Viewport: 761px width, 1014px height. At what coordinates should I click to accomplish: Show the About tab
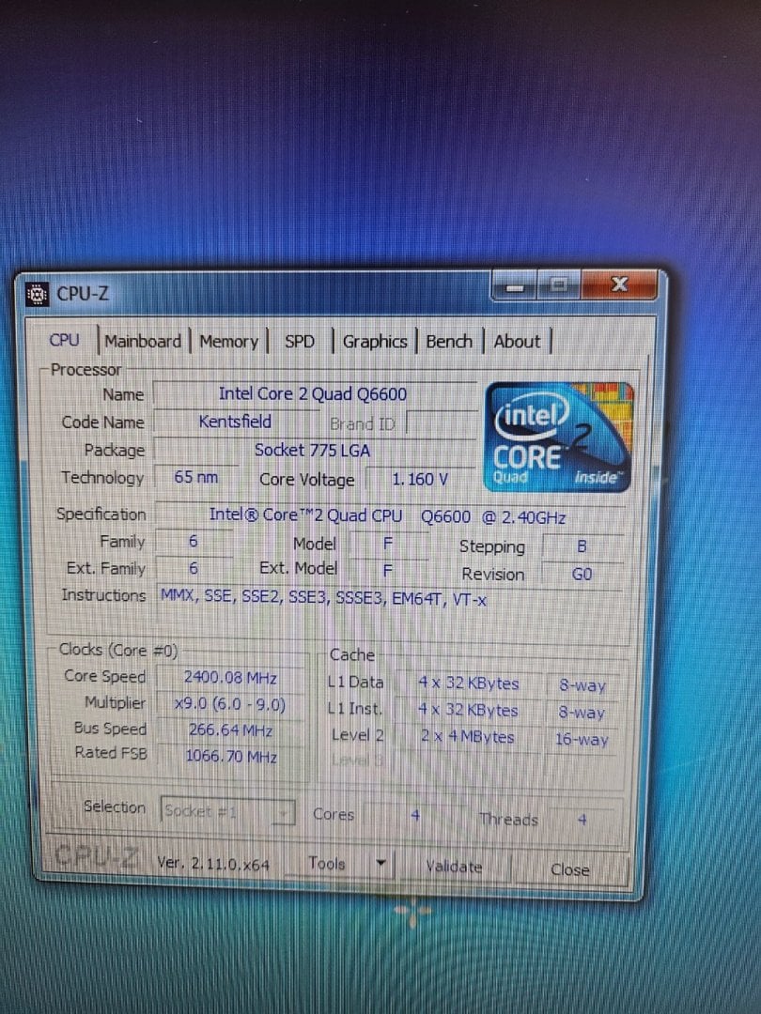click(x=517, y=341)
